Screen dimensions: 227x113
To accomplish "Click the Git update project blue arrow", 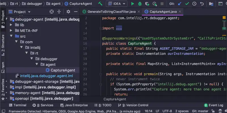I will (180, 4).
